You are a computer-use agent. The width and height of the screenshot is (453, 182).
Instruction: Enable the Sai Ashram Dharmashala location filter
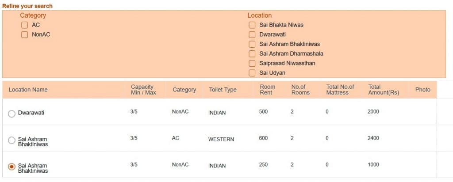click(x=252, y=53)
